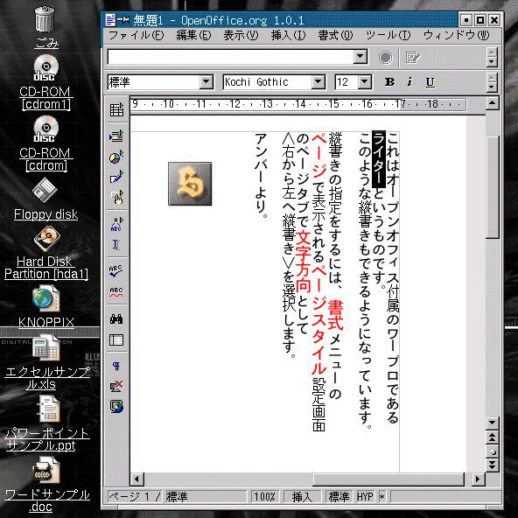The width and height of the screenshot is (518, 518).
Task: Open the ウィンドウ(W) menu
Action: tap(456, 35)
